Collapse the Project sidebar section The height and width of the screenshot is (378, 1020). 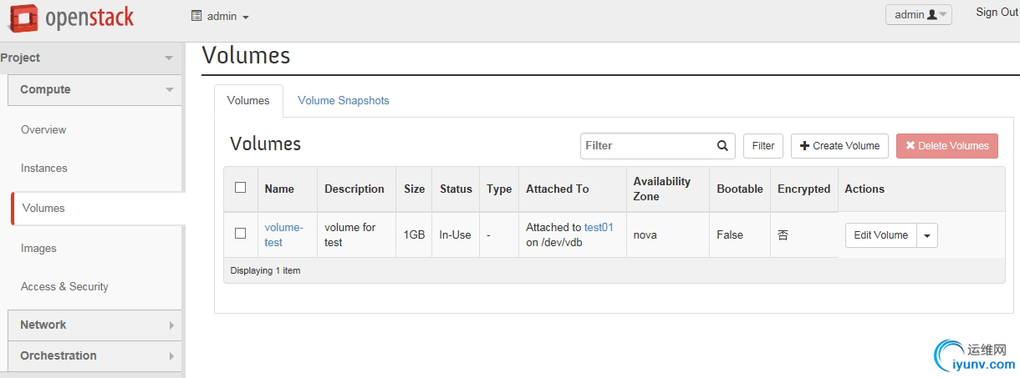[169, 58]
